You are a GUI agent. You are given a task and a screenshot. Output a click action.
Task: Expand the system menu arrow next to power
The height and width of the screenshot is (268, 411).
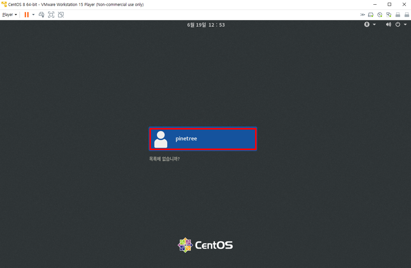tap(405, 24)
